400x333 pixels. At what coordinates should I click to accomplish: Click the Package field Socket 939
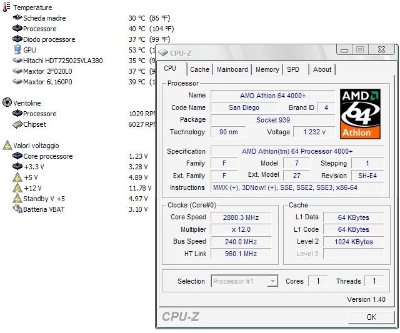click(272, 120)
